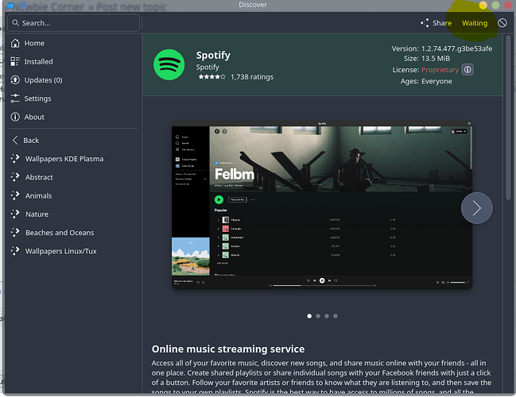Open the Installed apps page
The width and height of the screenshot is (516, 397).
click(x=38, y=61)
